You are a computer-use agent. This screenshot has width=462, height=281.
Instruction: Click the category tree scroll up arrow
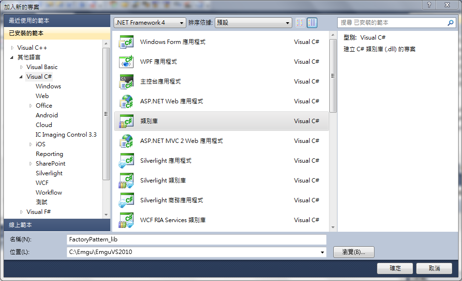[106, 43]
